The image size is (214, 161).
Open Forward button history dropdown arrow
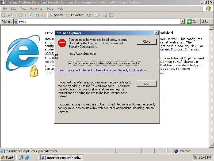[x=25, y=15]
